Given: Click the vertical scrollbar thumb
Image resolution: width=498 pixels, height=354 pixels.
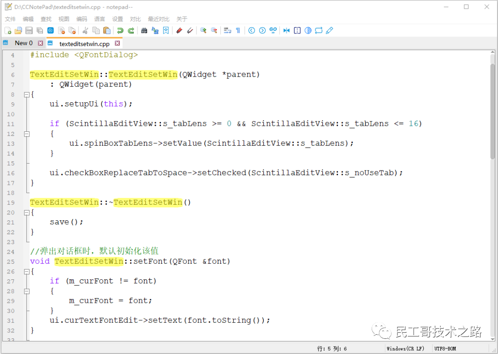Looking at the screenshot, I should pyautogui.click(x=492, y=111).
